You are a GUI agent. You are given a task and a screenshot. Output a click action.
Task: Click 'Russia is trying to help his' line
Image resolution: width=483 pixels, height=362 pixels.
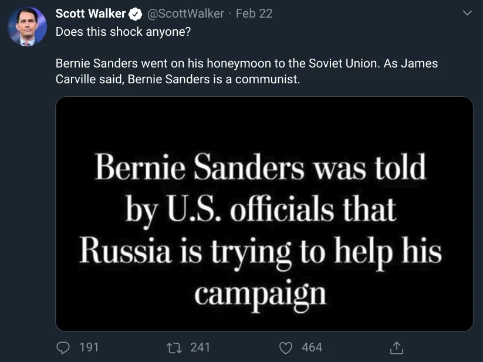(261, 253)
